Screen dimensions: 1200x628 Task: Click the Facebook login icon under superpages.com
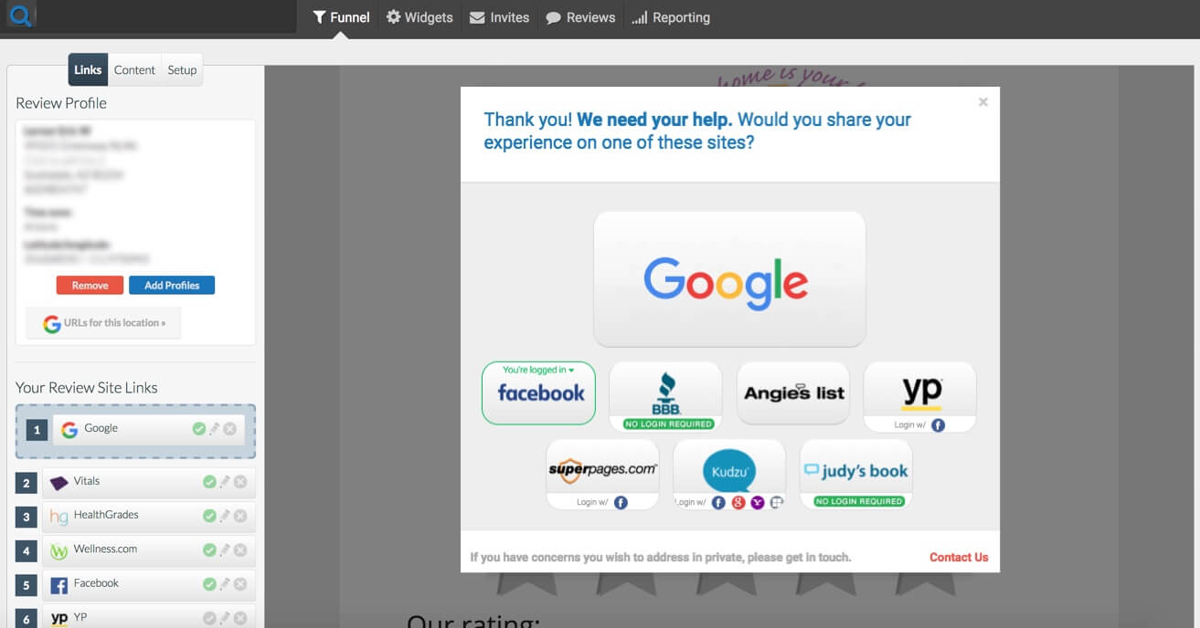click(x=621, y=502)
